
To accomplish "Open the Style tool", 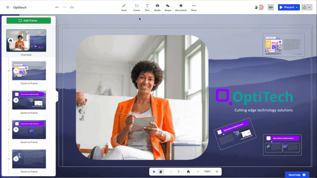I will click(124, 8).
